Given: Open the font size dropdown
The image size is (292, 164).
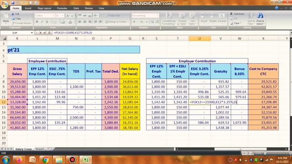Looking at the screenshot, I should 63,15.
